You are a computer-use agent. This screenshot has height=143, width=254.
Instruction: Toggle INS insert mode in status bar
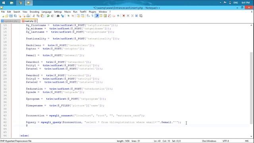247,141
